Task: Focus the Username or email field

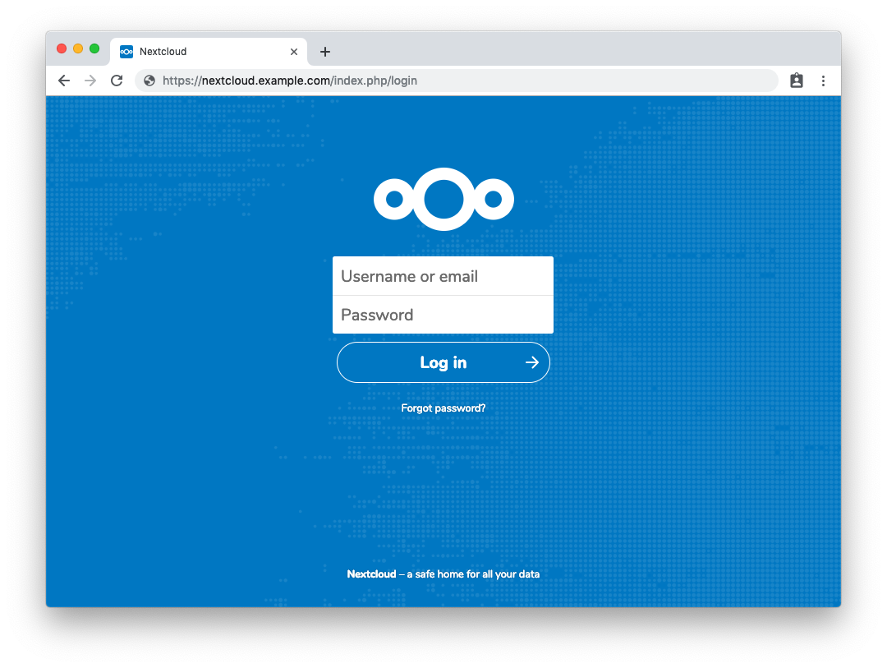Action: pos(443,276)
